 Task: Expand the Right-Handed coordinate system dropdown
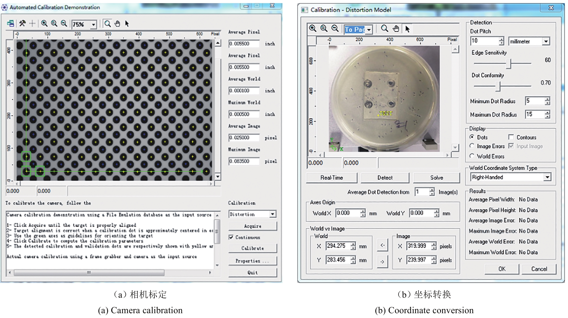coord(547,177)
